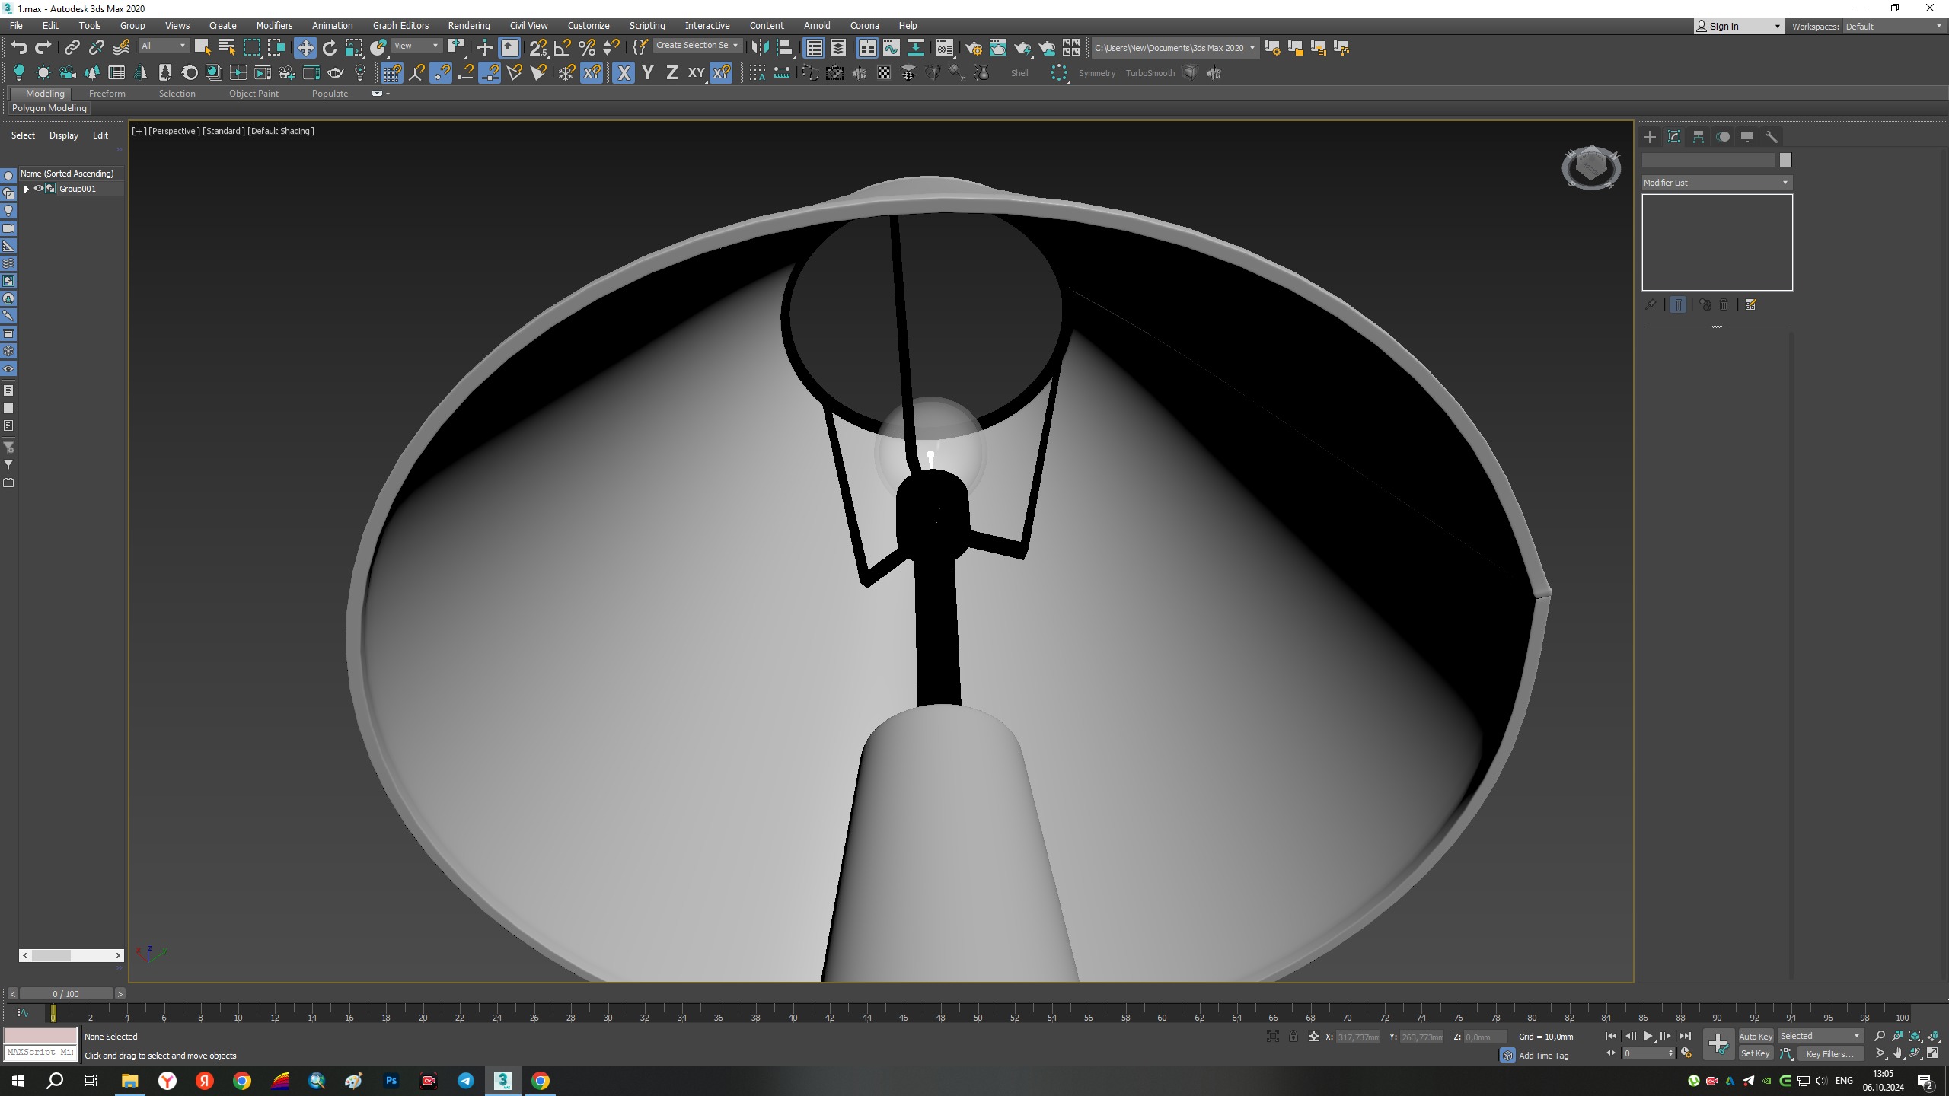Open the Graph Editors menu
Screen dimensions: 1949x1096
pyautogui.click(x=400, y=26)
